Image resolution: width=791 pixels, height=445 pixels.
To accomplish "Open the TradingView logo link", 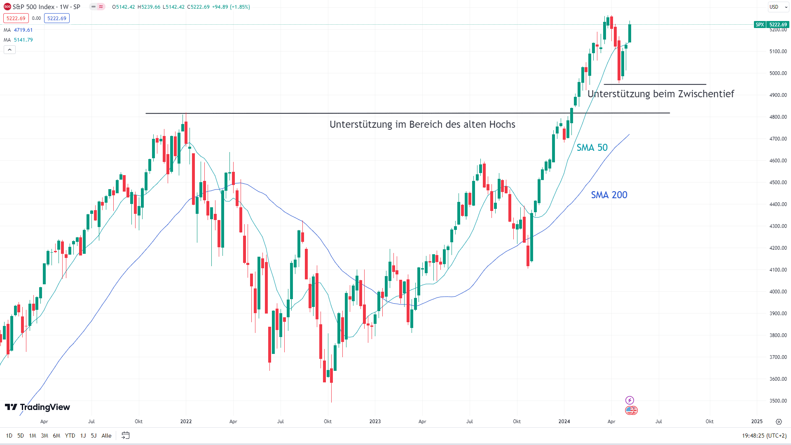I will click(37, 407).
